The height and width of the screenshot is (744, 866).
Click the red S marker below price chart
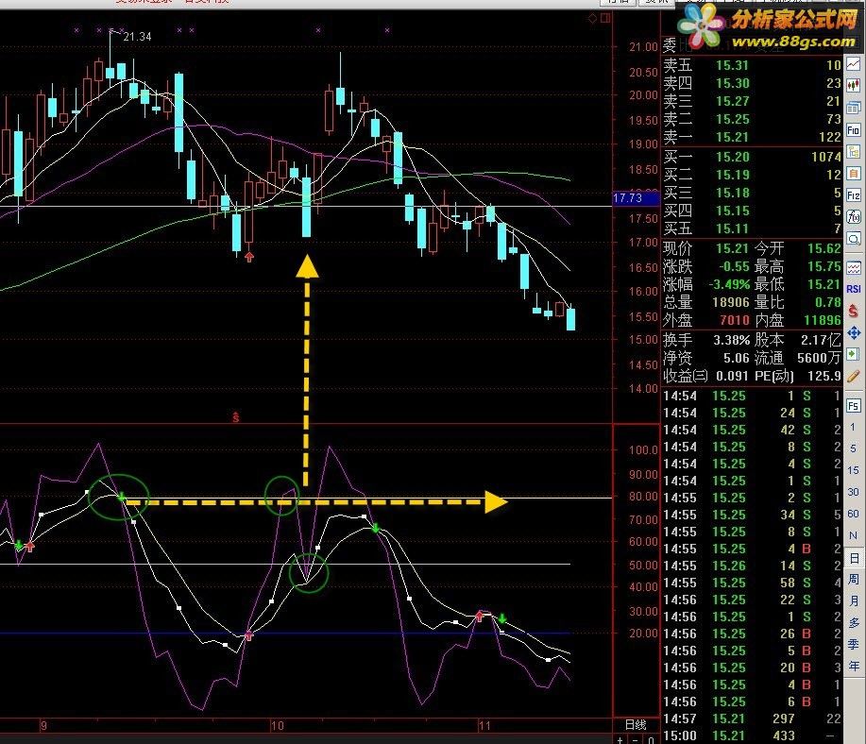tap(236, 417)
